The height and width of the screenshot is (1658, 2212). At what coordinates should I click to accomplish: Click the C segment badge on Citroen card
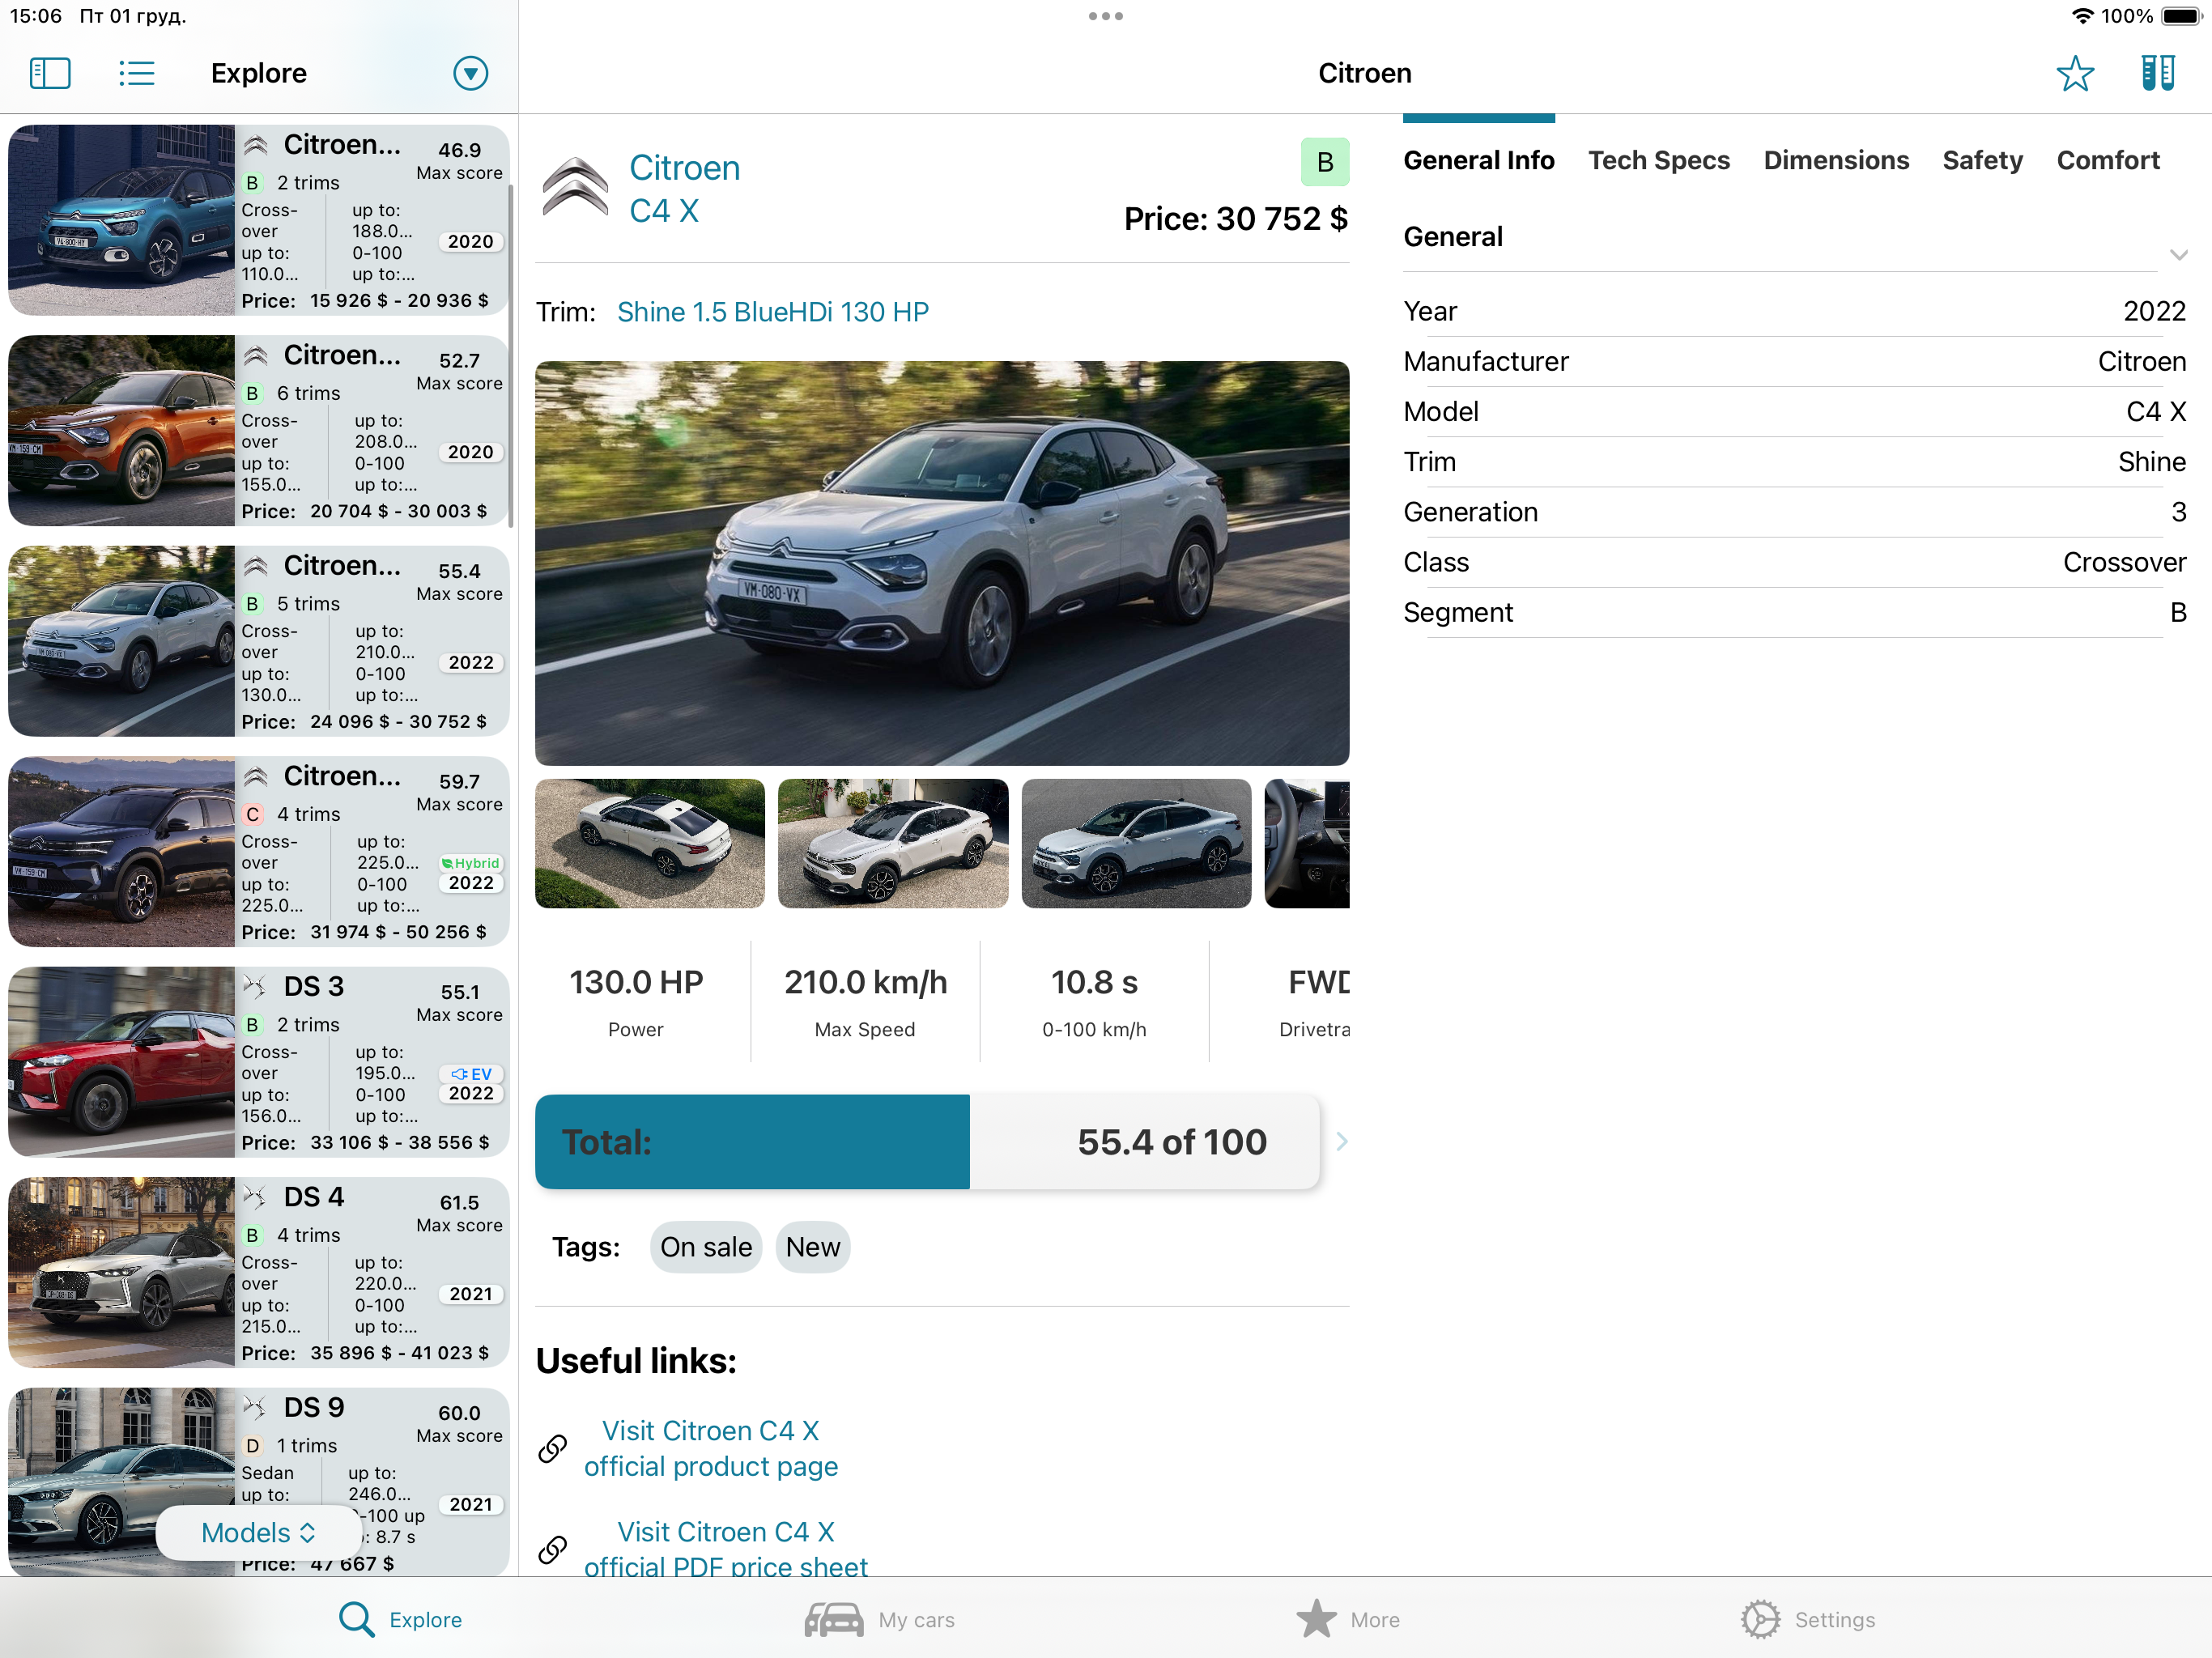[x=253, y=814]
